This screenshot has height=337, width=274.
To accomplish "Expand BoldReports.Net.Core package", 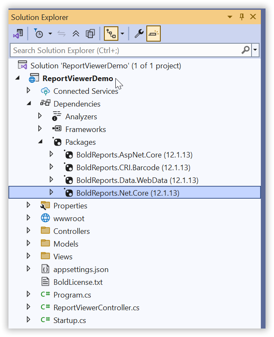I will click(51, 192).
